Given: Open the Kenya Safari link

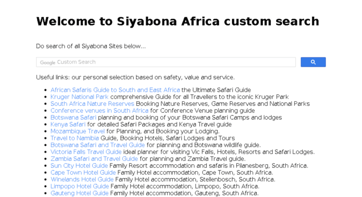Looking at the screenshot, I should (x=68, y=124).
